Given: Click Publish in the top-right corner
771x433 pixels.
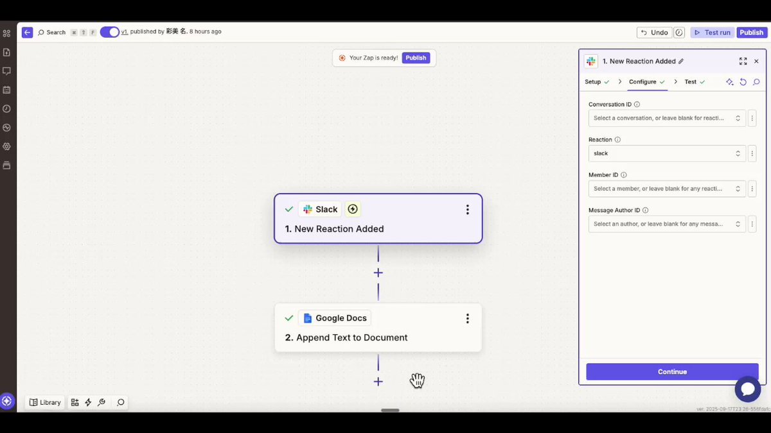Looking at the screenshot, I should 751,33.
